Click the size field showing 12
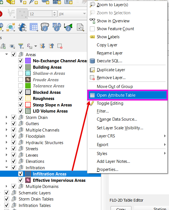 (42, 14)
